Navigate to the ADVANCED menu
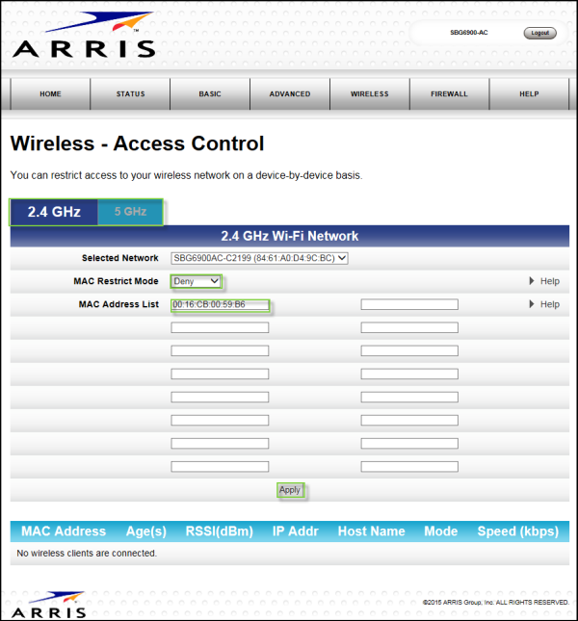The image size is (578, 621). click(x=290, y=94)
